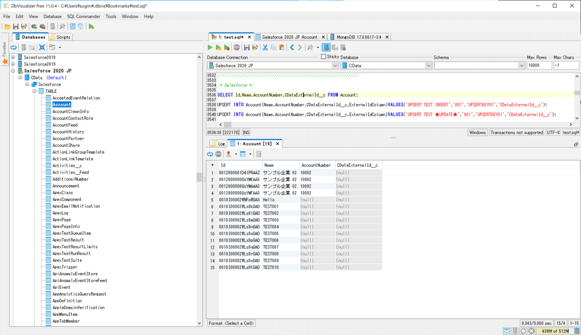Enable the Sticky checkbox
The width and height of the screenshot is (581, 335).
[x=323, y=57]
